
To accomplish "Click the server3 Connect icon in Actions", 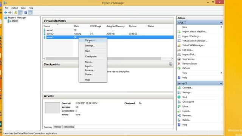I will (179, 88).
